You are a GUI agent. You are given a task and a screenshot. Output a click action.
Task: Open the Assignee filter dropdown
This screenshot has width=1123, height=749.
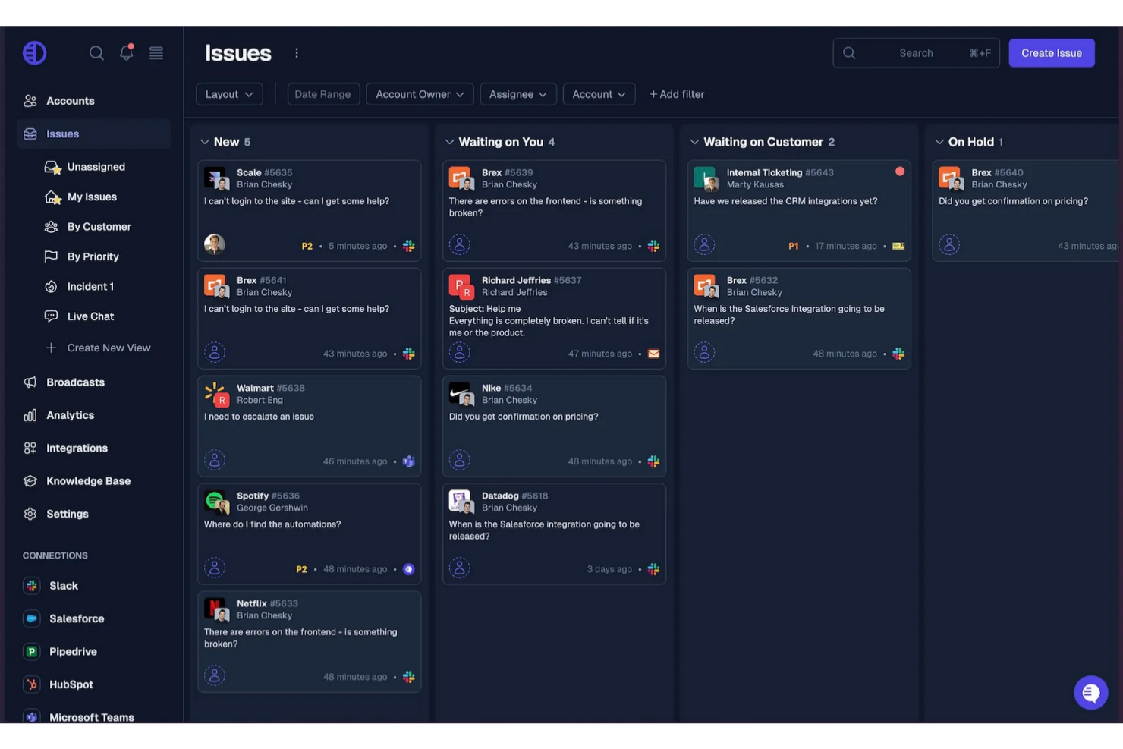[518, 94]
